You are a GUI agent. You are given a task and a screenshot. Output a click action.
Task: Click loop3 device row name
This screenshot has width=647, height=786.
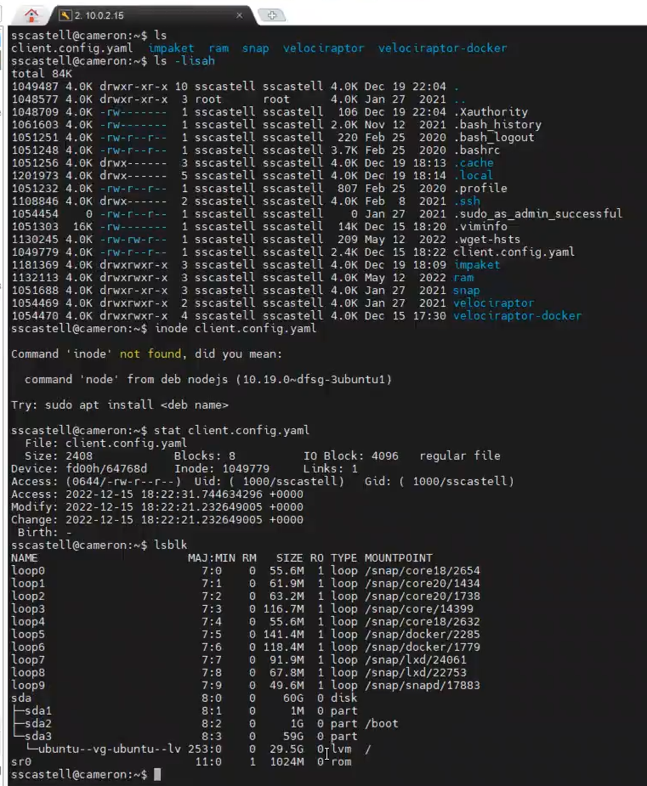28,609
